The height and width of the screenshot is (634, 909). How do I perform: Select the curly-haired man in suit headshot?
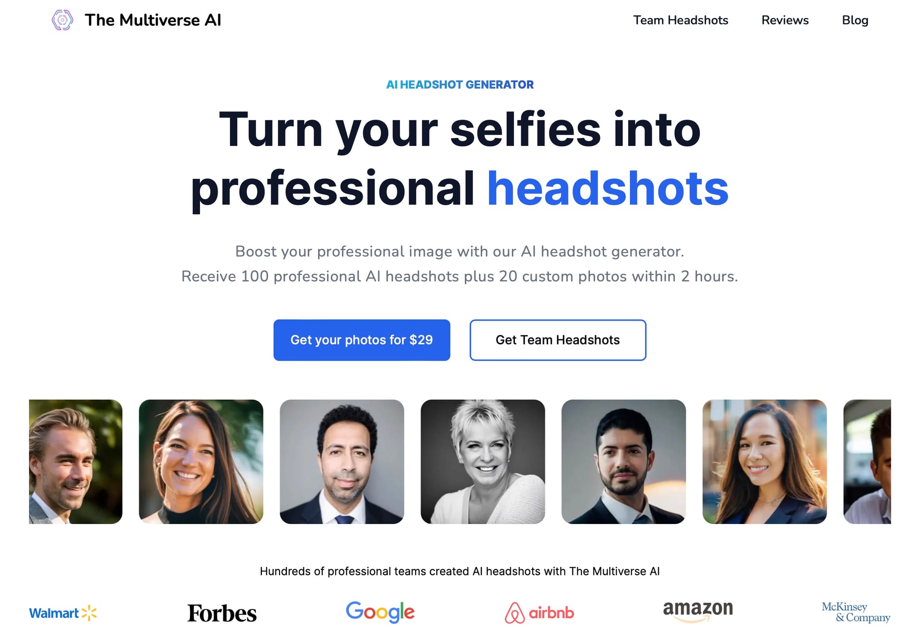(x=342, y=462)
